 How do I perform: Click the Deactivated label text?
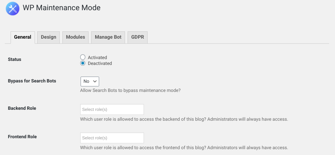(100, 63)
